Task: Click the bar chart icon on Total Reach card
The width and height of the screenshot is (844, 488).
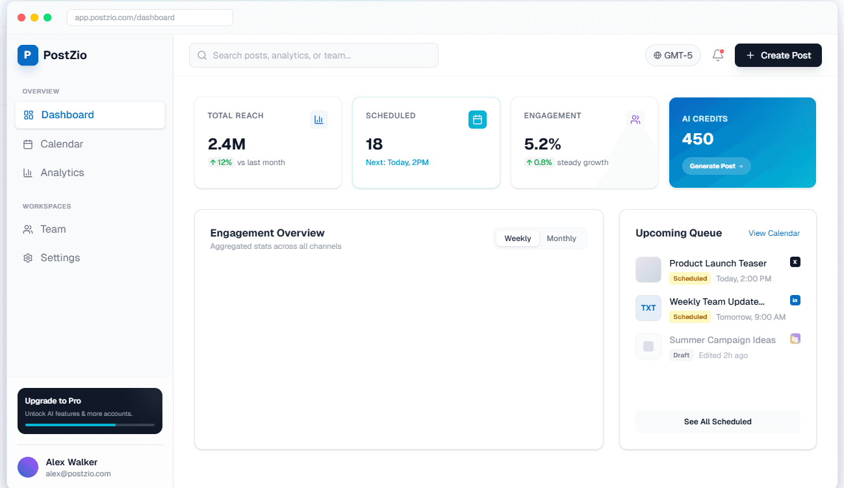Action: 319,120
